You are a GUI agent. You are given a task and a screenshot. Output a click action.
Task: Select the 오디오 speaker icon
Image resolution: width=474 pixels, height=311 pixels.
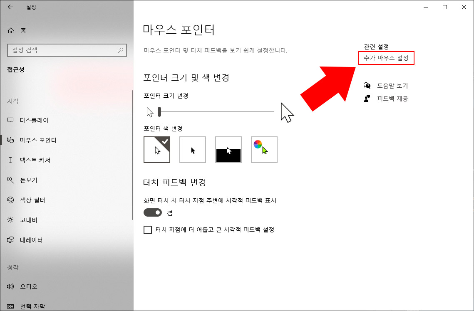(10, 286)
